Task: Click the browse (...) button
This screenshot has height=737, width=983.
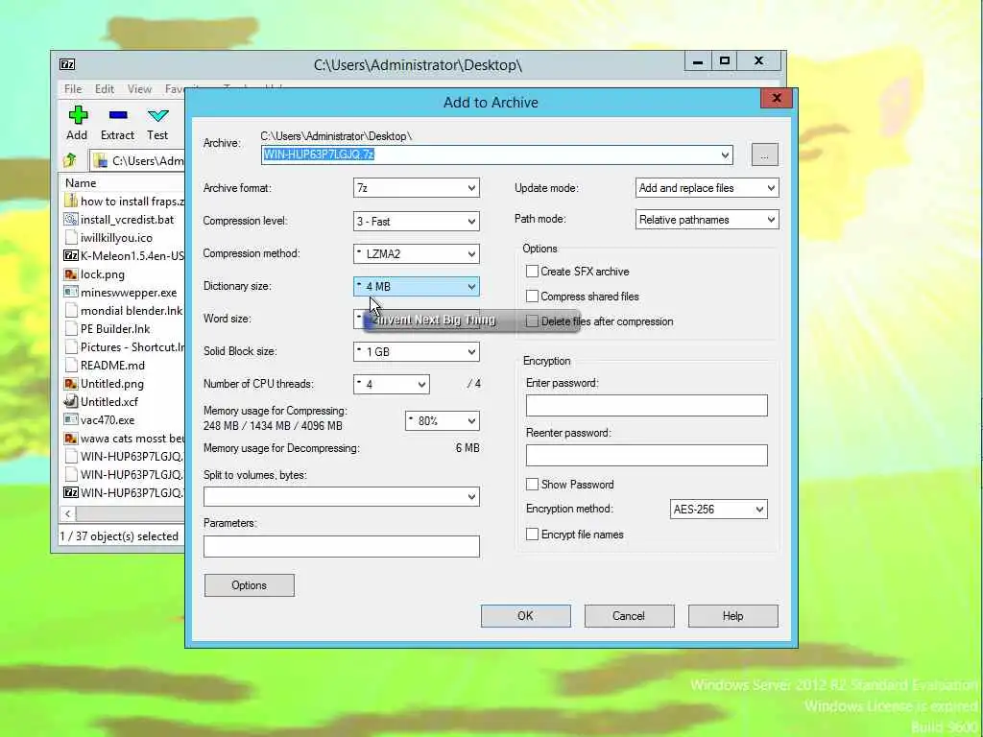Action: pyautogui.click(x=765, y=155)
